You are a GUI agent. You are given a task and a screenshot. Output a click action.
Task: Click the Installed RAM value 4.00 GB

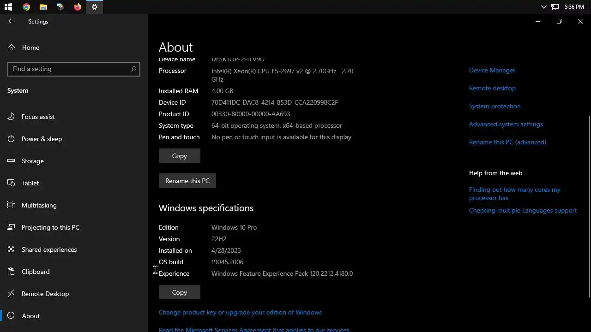[x=222, y=91]
